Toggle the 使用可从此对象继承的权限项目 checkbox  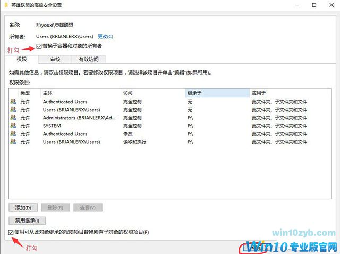tap(11, 232)
